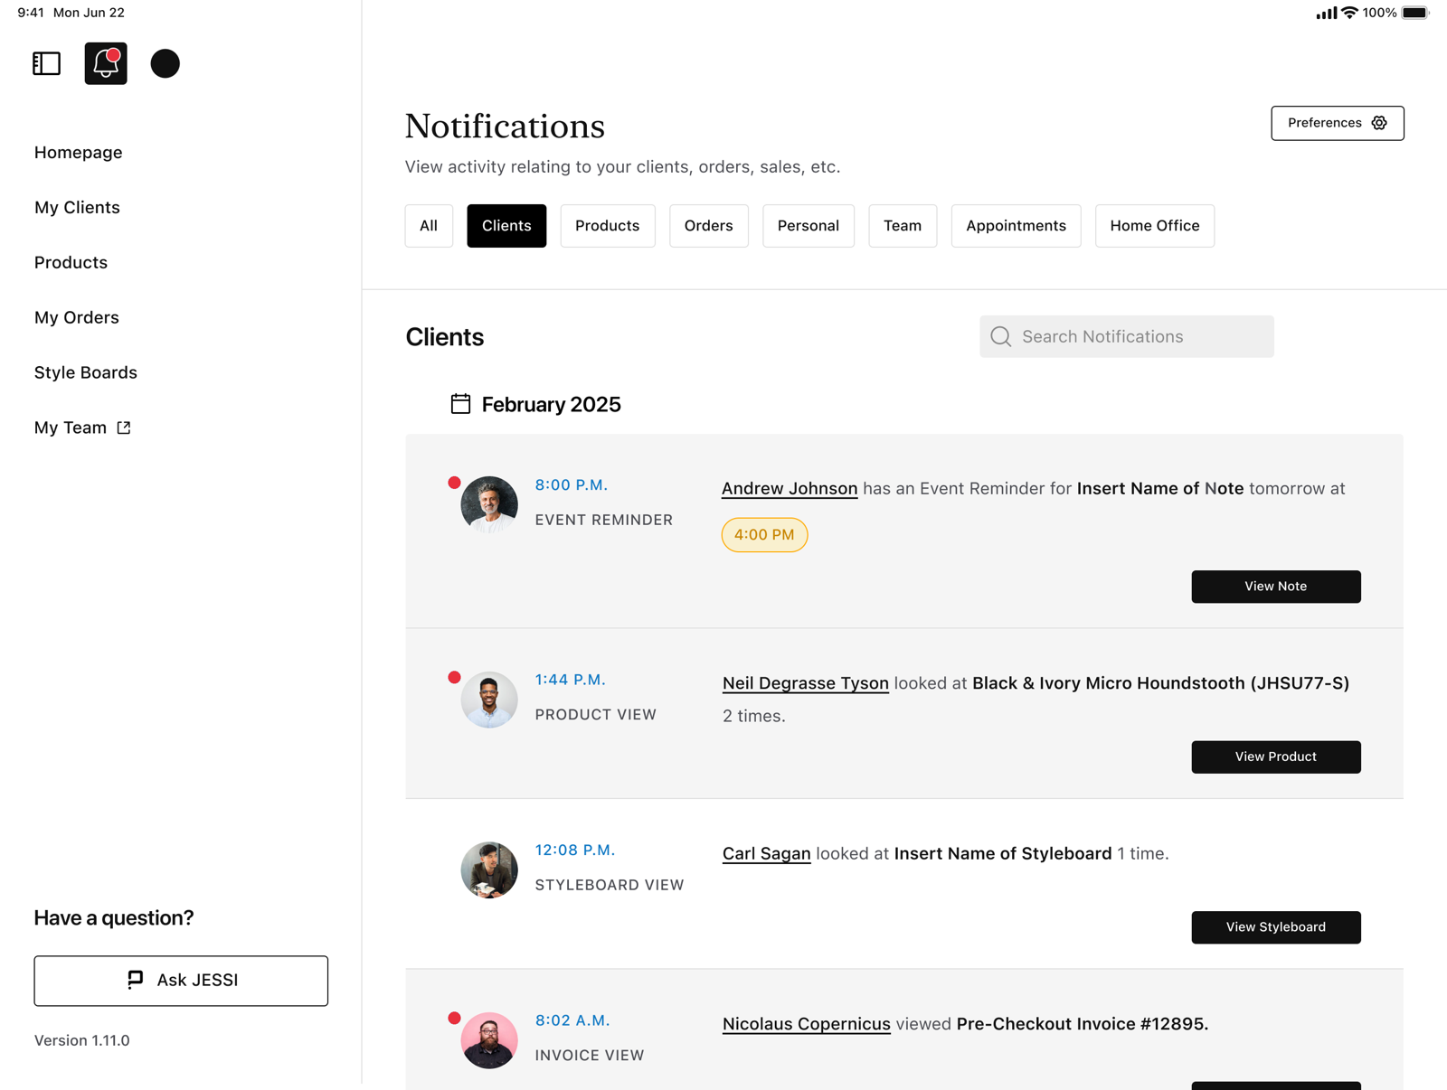
Task: Click the 12:08 P.M. timestamp
Action: pos(575,850)
